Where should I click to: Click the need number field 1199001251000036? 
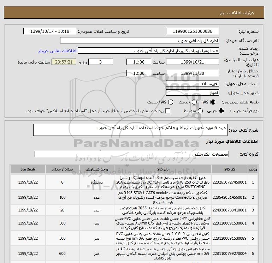(193, 31)
